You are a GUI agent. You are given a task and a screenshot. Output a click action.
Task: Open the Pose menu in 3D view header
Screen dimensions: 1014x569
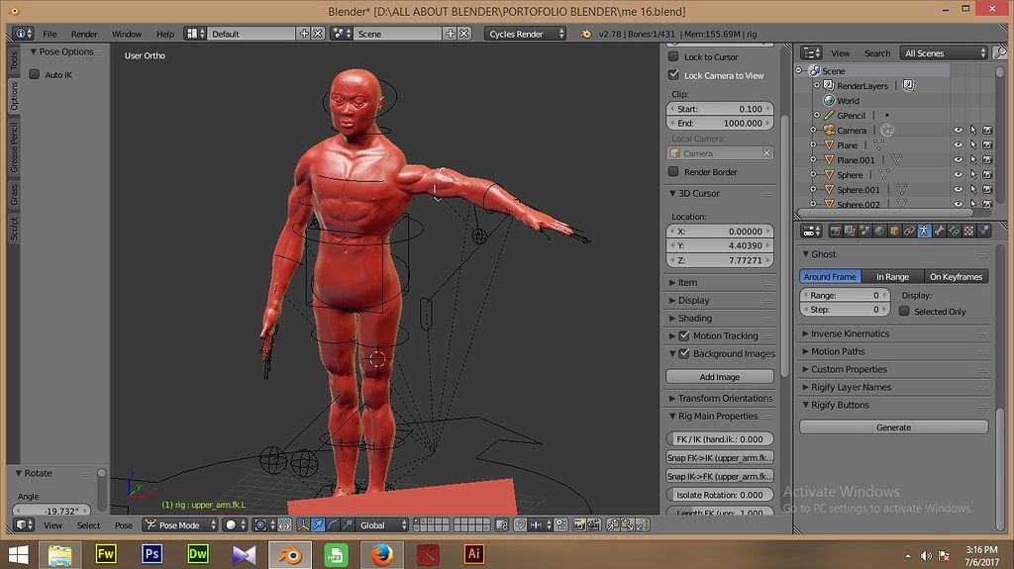click(x=124, y=525)
